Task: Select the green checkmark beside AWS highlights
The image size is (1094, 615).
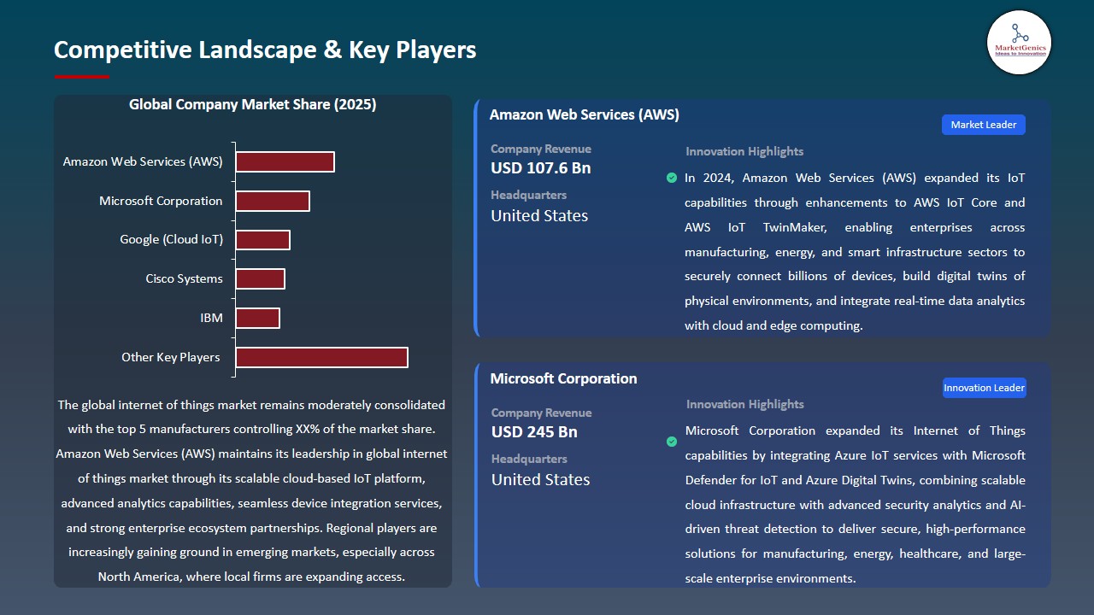Action: click(672, 178)
